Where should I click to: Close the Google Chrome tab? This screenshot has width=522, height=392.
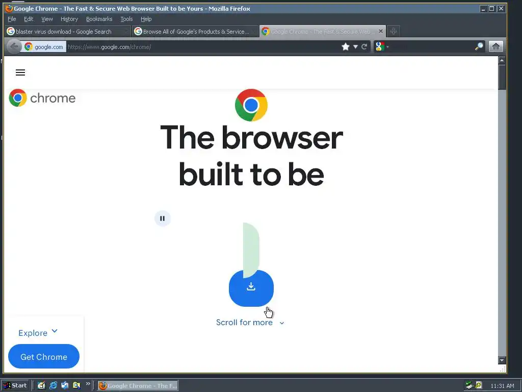[380, 31]
